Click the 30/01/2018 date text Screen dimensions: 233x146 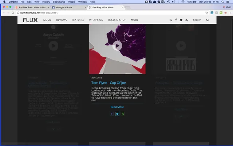[x=96, y=78]
